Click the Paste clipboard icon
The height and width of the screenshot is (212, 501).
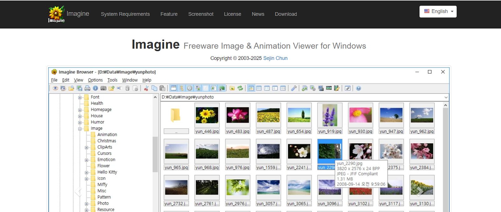162,88
